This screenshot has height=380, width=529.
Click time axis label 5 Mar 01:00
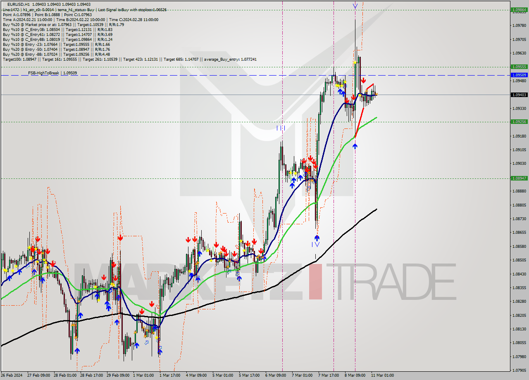(223, 375)
